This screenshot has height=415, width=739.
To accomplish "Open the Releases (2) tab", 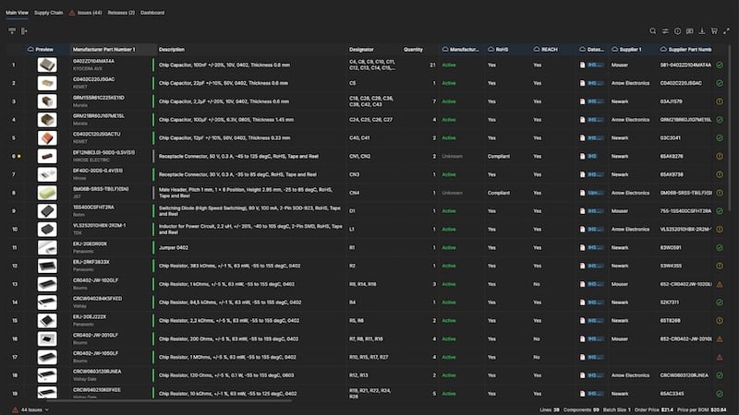I will 121,13.
